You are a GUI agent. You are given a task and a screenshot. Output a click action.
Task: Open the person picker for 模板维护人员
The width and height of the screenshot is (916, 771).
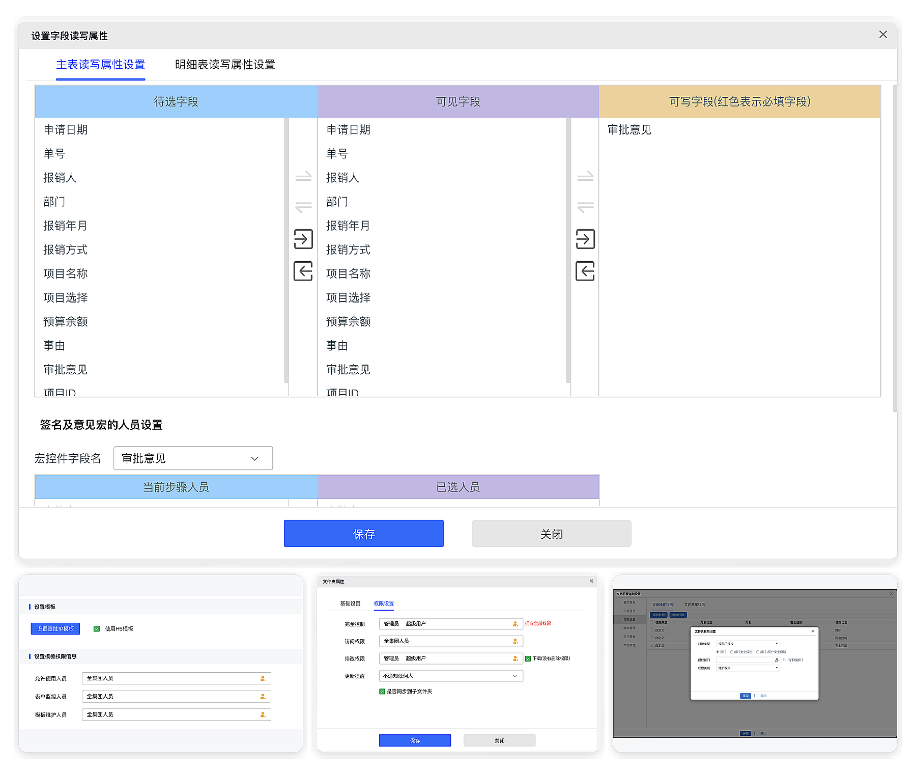pyautogui.click(x=263, y=714)
